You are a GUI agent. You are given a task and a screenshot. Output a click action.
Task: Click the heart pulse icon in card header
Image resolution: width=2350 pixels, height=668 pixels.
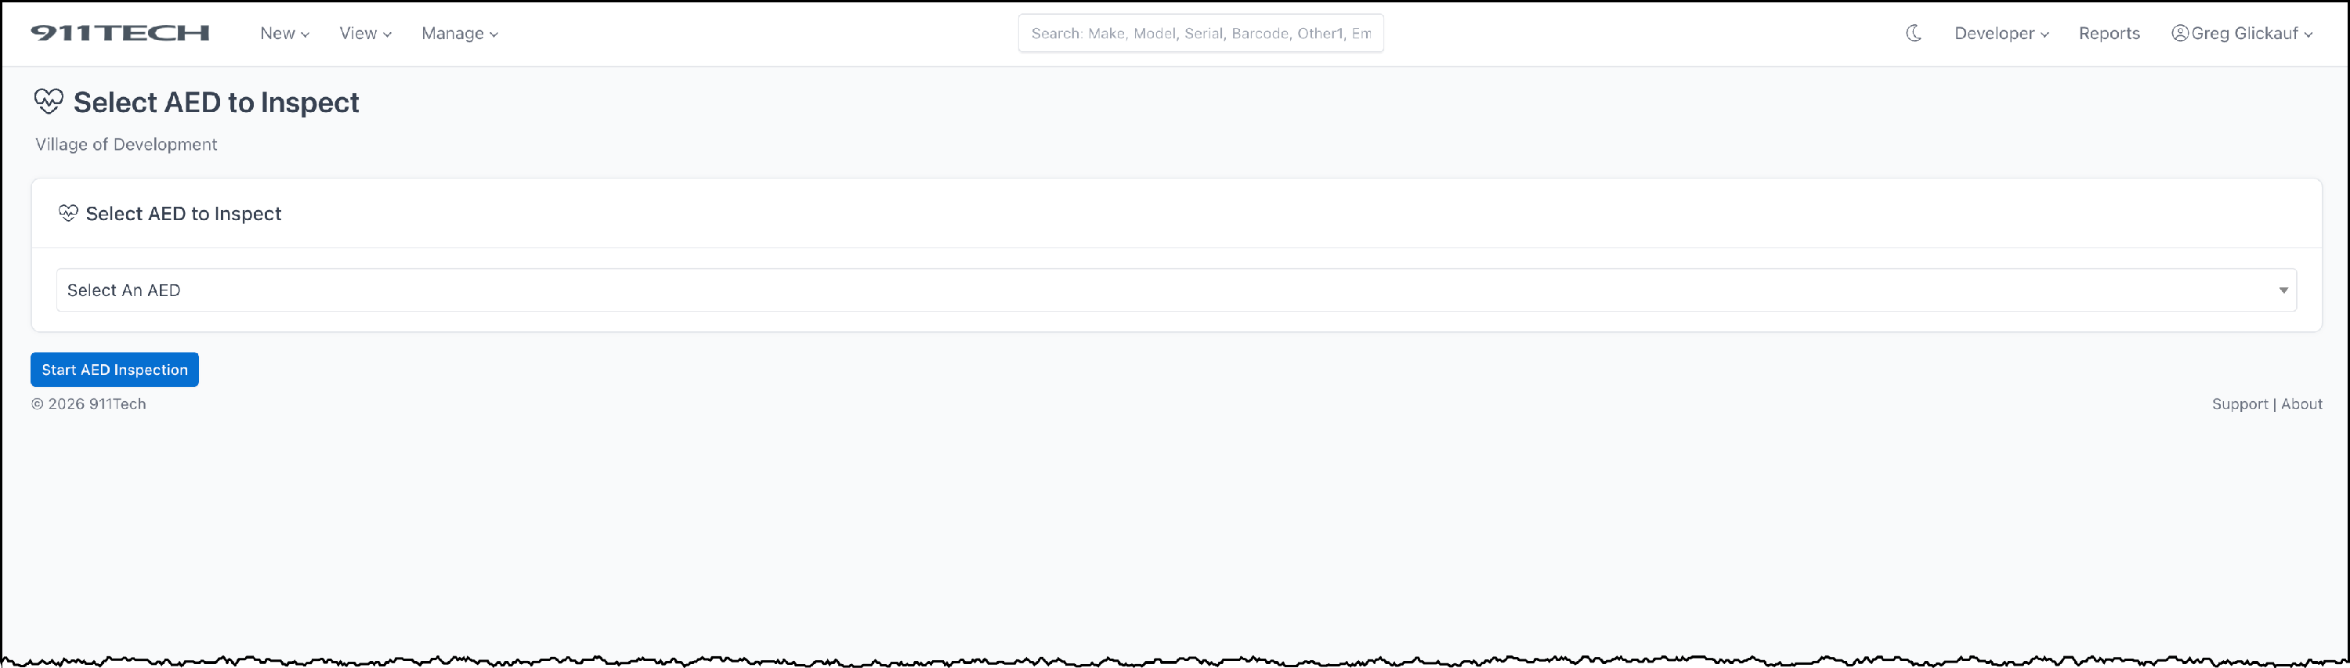pos(68,213)
